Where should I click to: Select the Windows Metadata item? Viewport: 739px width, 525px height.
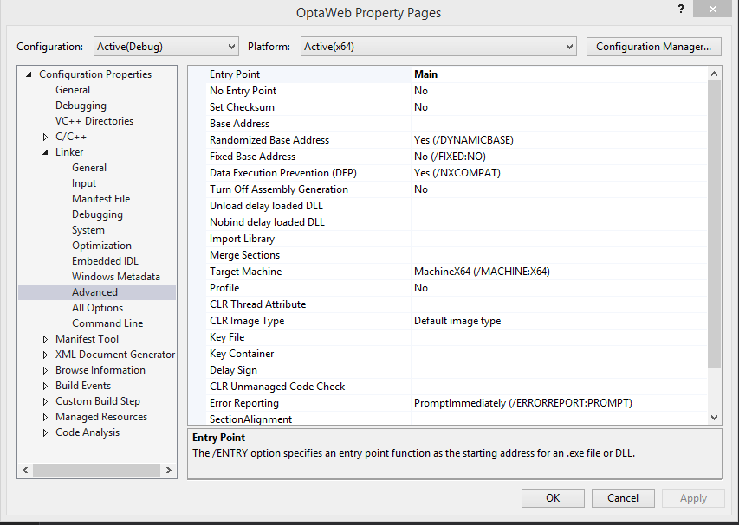pyautogui.click(x=115, y=277)
